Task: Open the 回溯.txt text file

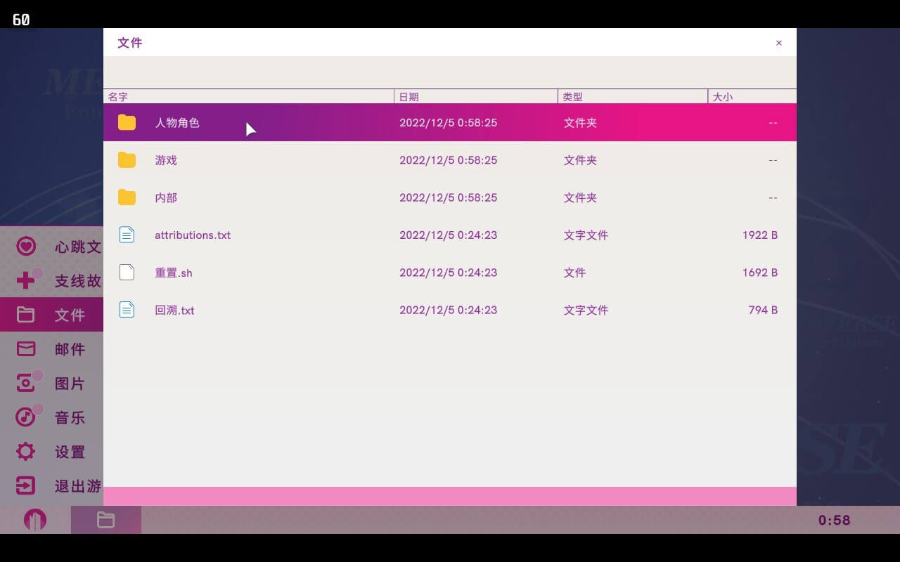Action: 174,310
